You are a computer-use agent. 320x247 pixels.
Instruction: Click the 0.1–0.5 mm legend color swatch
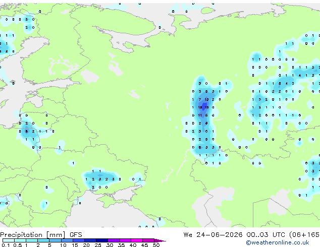pyautogui.click(x=9, y=240)
